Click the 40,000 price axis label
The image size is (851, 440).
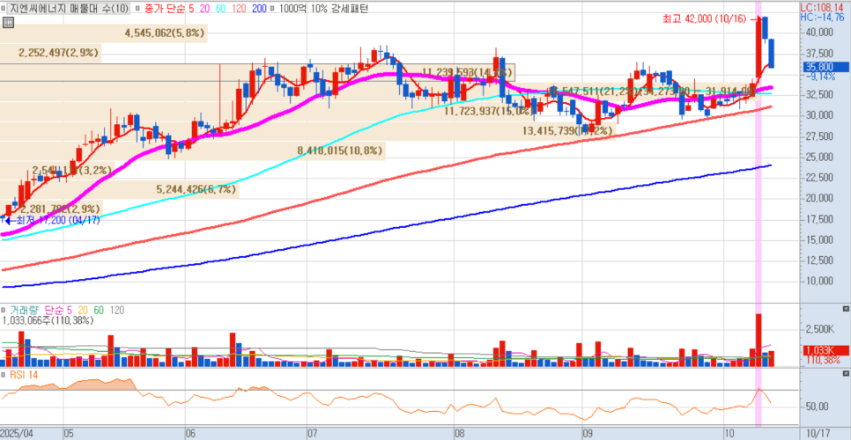pos(818,33)
